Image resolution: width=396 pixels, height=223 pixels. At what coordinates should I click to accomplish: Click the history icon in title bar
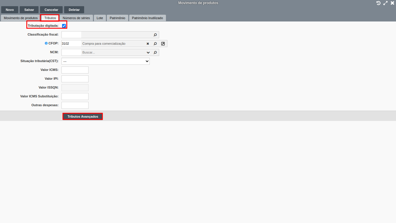pos(378,3)
